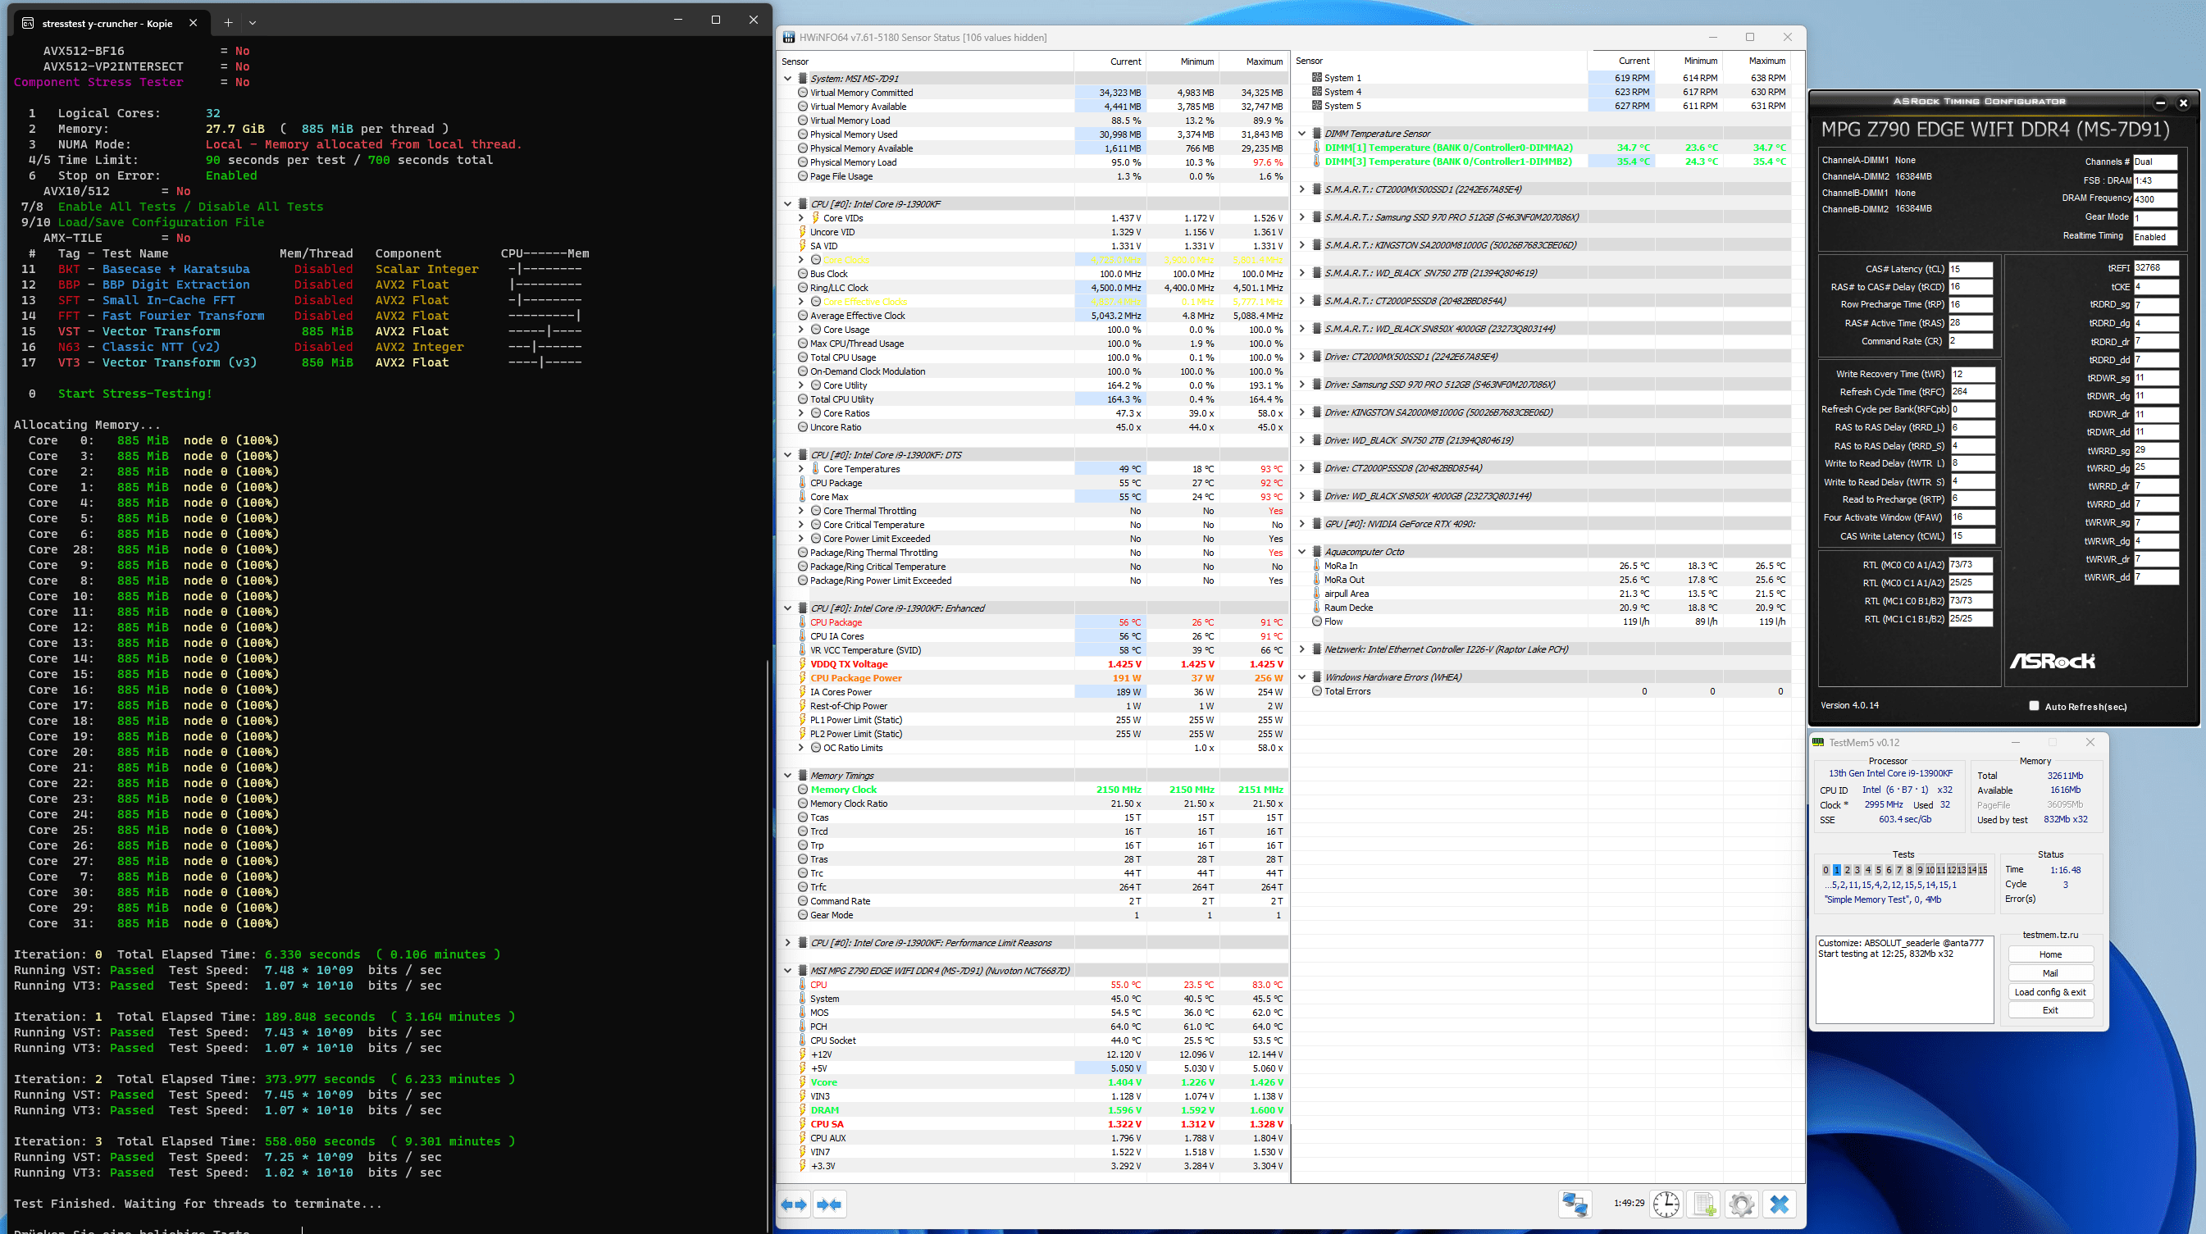2206x1234 pixels.
Task: Click the CPU Package Power sensor row
Action: click(x=1032, y=678)
